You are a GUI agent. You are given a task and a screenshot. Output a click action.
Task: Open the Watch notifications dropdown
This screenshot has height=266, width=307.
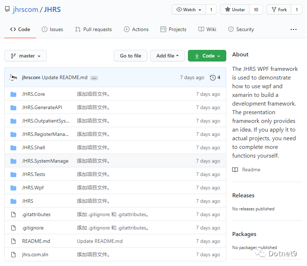click(189, 9)
